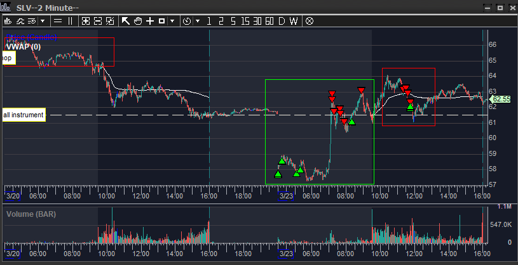Viewport: 518px width, 265px height.
Task: Switch to 1 minute interval
Action: coord(208,21)
